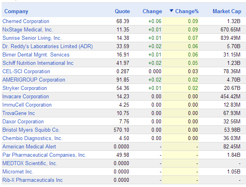Open Chemed Corporation link
This screenshot has height=187, width=246.
(26, 21)
